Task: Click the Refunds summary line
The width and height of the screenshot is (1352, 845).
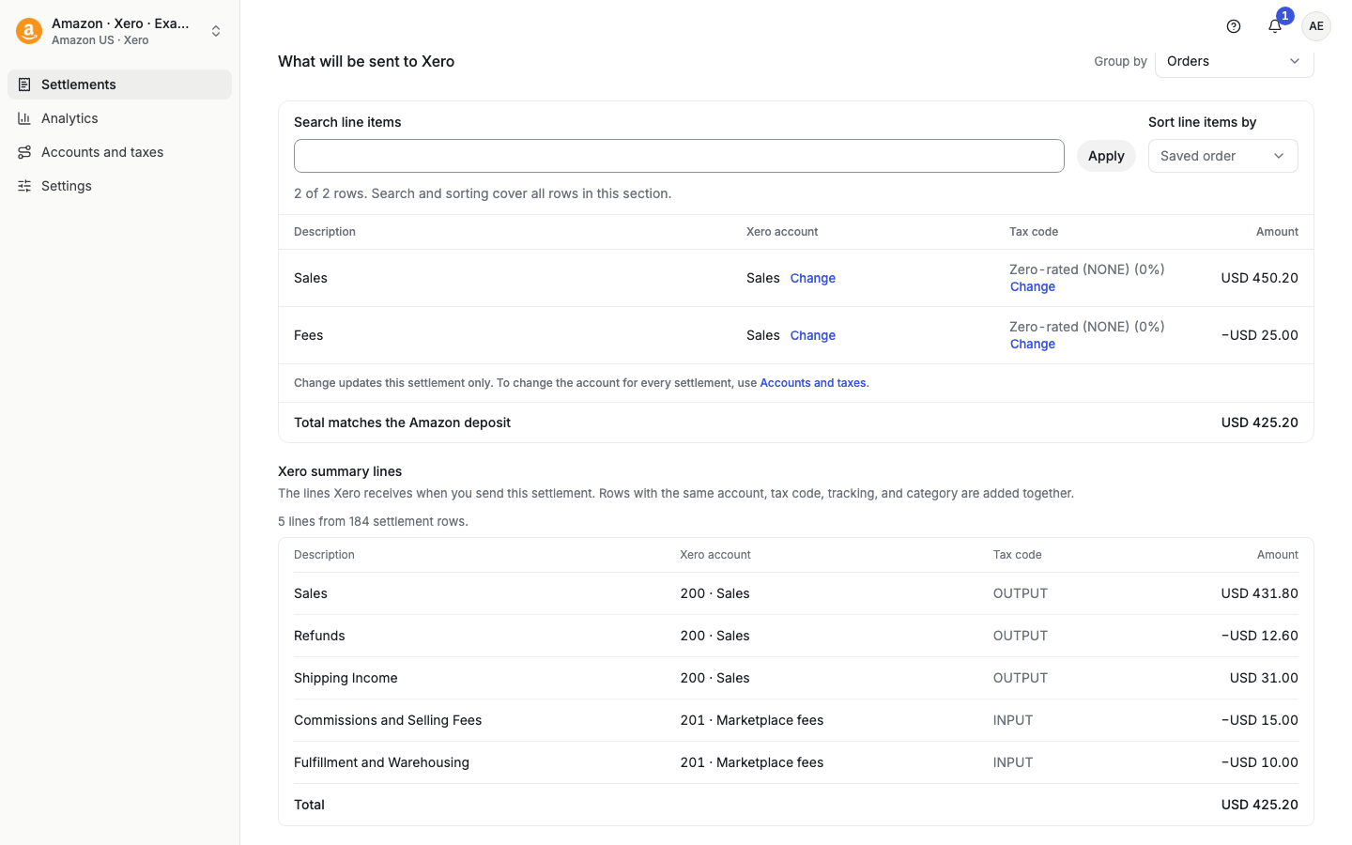Action: click(796, 636)
